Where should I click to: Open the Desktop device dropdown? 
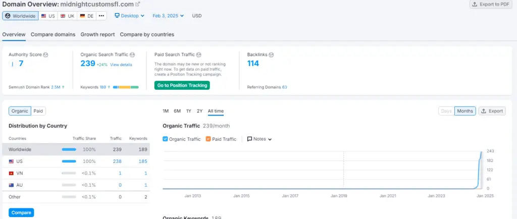(130, 16)
